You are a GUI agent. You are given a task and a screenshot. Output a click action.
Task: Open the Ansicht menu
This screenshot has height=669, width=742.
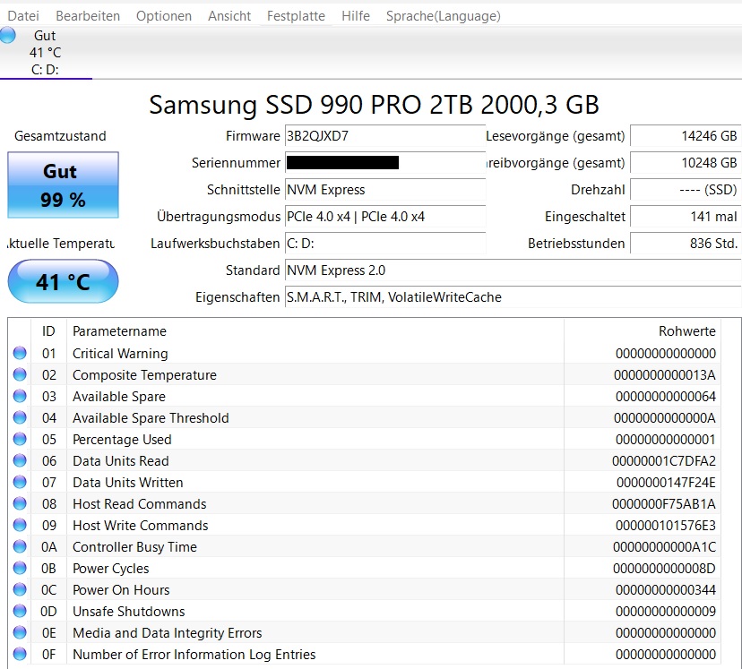click(x=229, y=16)
